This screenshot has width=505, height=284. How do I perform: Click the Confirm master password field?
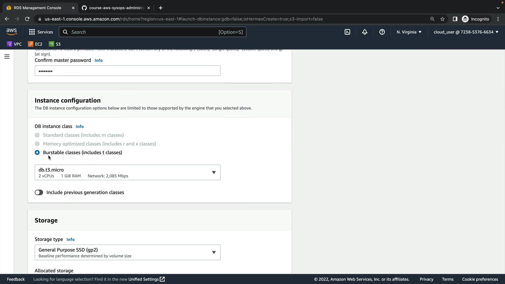(127, 71)
